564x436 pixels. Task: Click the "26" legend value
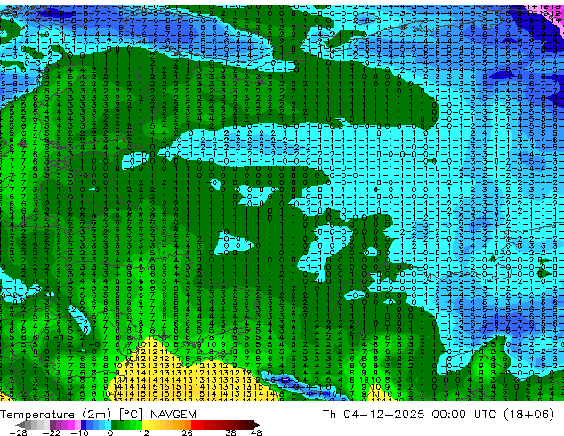click(187, 432)
